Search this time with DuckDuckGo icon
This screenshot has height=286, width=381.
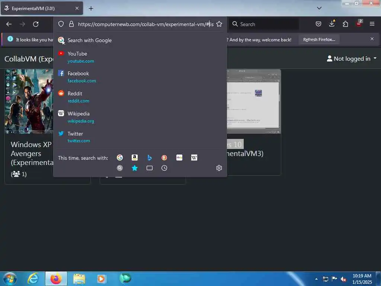(x=164, y=158)
